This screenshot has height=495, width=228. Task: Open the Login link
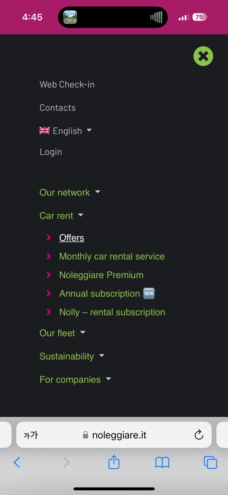coord(51,152)
